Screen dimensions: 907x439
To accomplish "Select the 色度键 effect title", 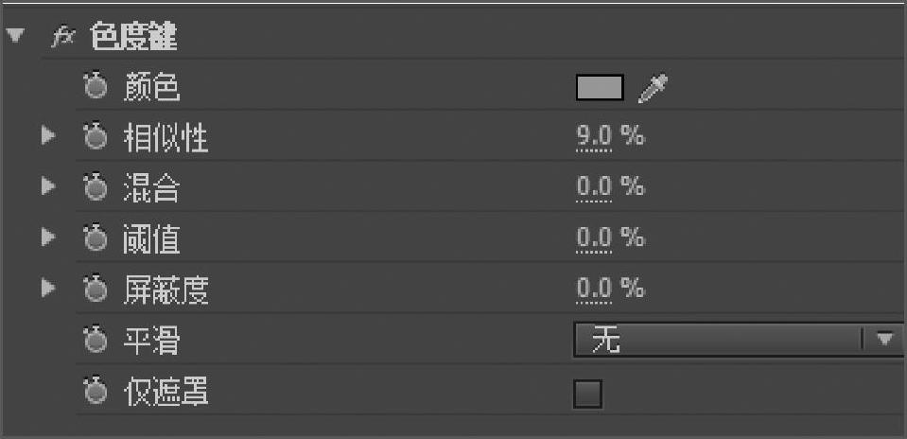I will click(133, 38).
